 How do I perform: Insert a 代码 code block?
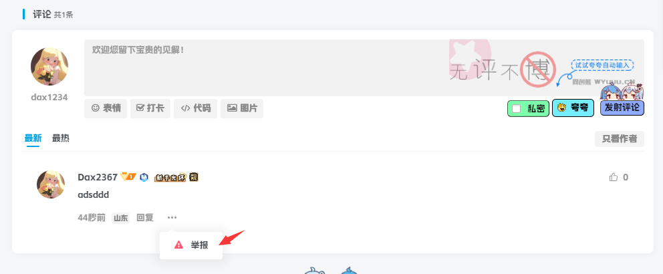point(195,108)
